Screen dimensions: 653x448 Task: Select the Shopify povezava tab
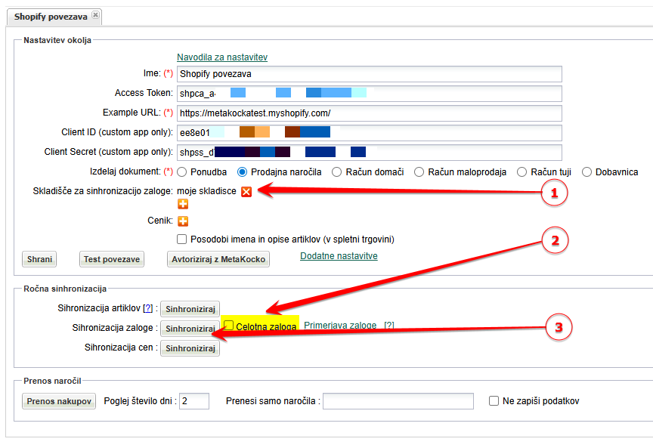tap(51, 17)
